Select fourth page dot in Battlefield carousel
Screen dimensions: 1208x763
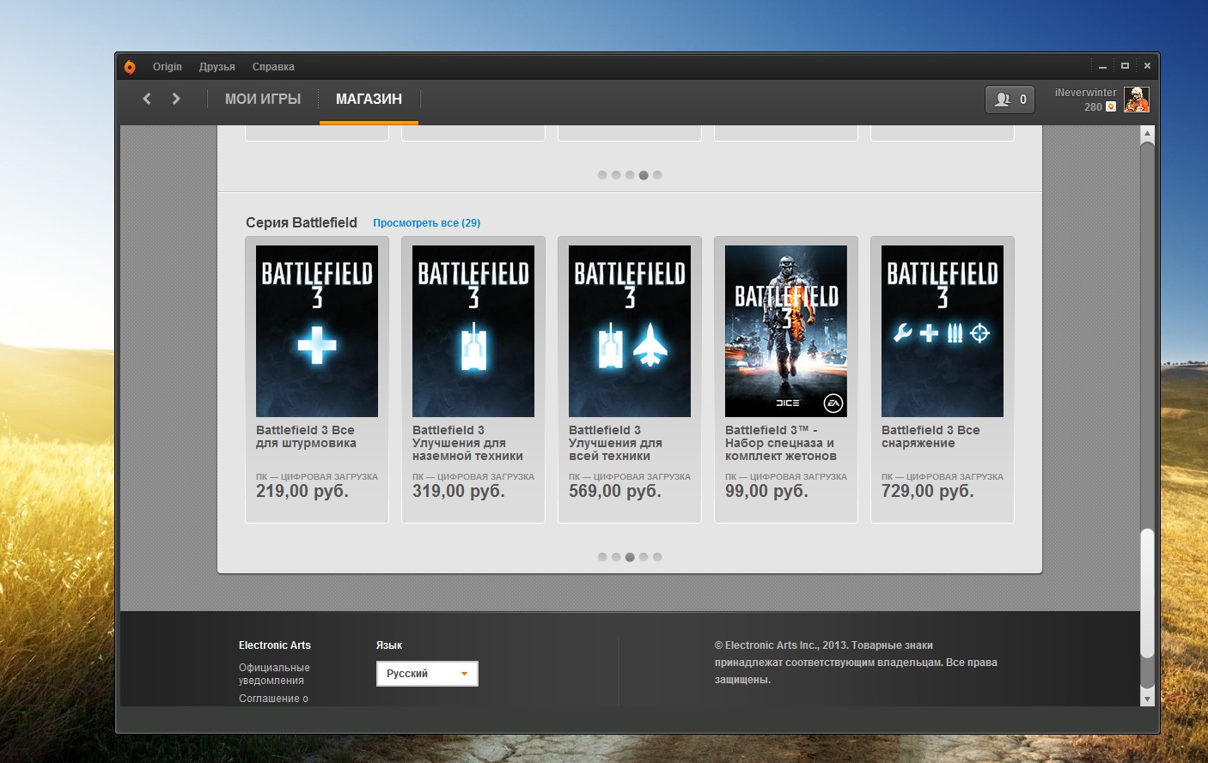[644, 557]
